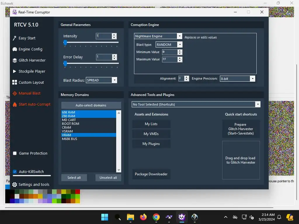Click the Error Delay slider handle
This screenshot has width=299, height=224.
[x=65, y=64]
